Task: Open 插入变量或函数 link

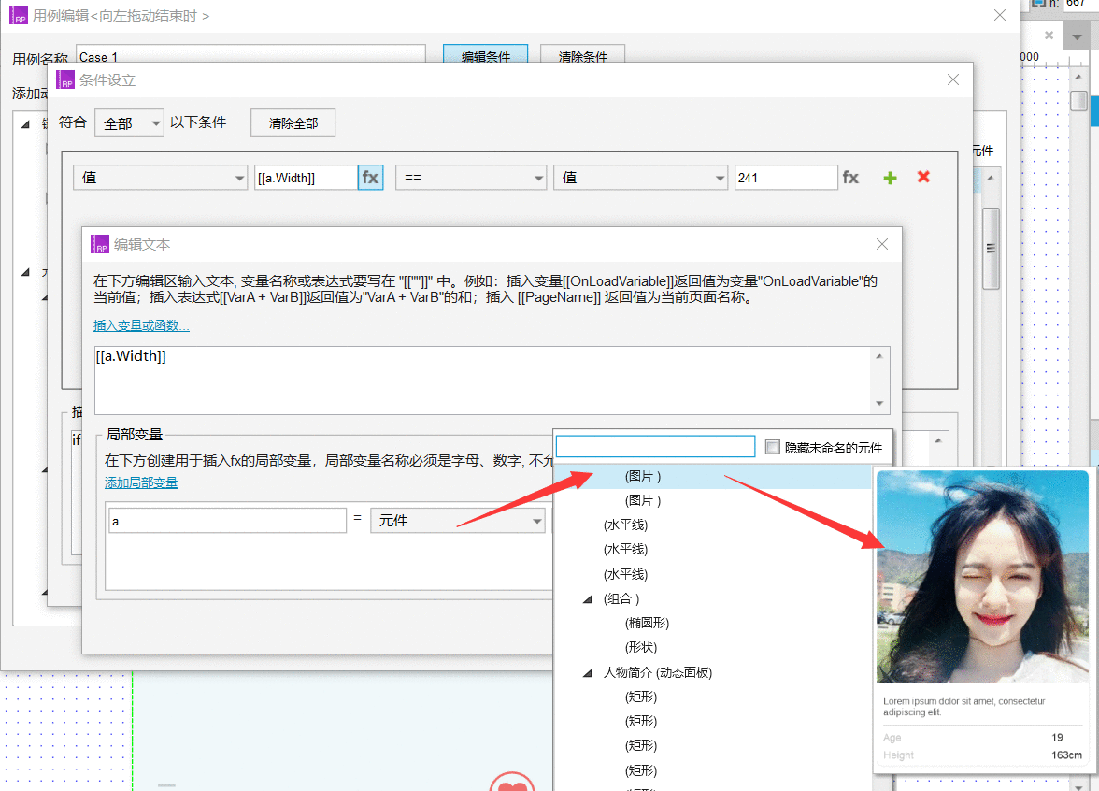Action: pyautogui.click(x=141, y=325)
